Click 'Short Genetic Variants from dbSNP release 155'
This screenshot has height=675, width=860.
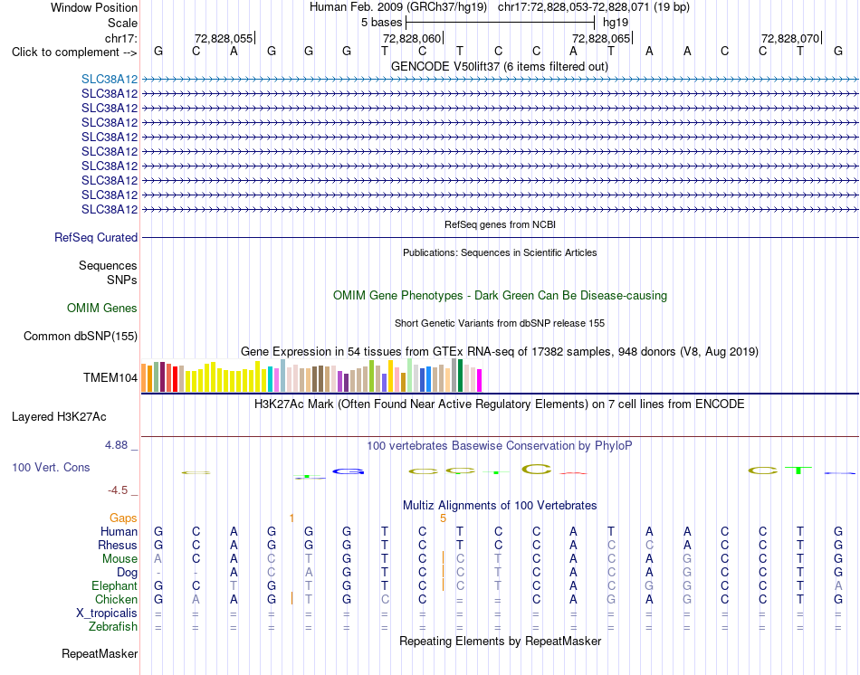click(500, 324)
